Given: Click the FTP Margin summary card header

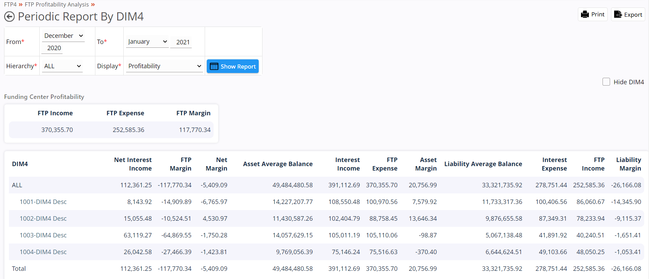Looking at the screenshot, I should (x=193, y=113).
